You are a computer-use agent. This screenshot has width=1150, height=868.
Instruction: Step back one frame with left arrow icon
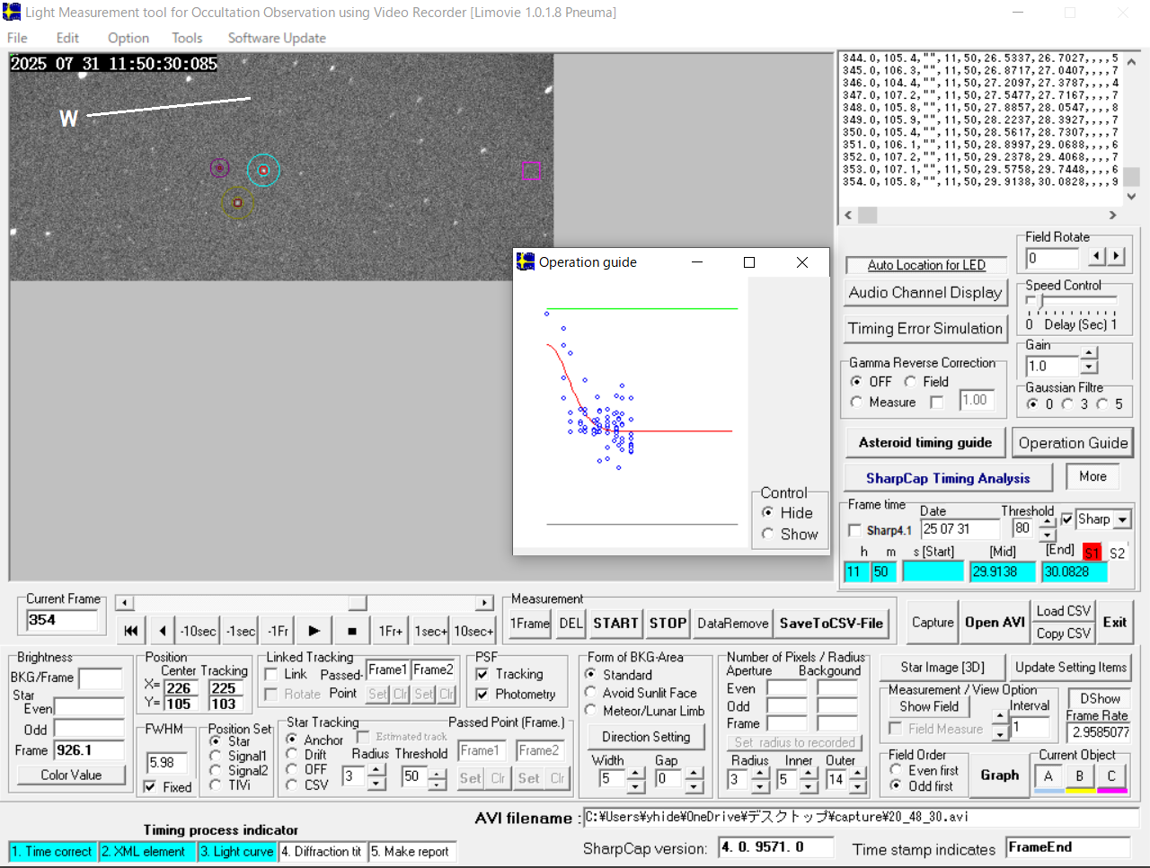[x=162, y=631]
